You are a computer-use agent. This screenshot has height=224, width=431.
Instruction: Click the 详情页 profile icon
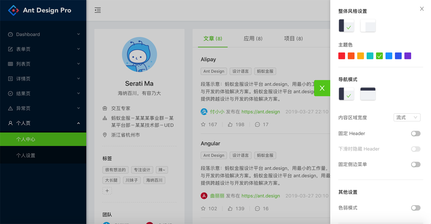[x=10, y=79]
